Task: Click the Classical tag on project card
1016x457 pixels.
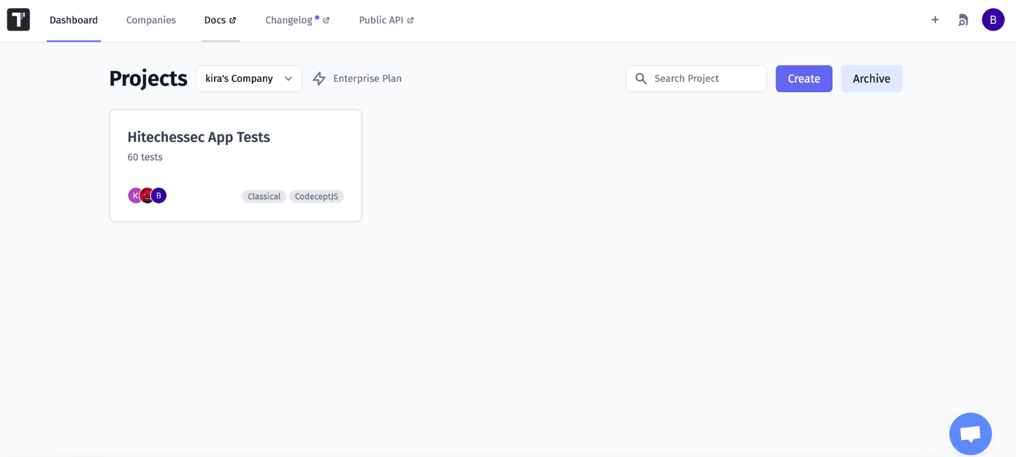Action: 264,196
